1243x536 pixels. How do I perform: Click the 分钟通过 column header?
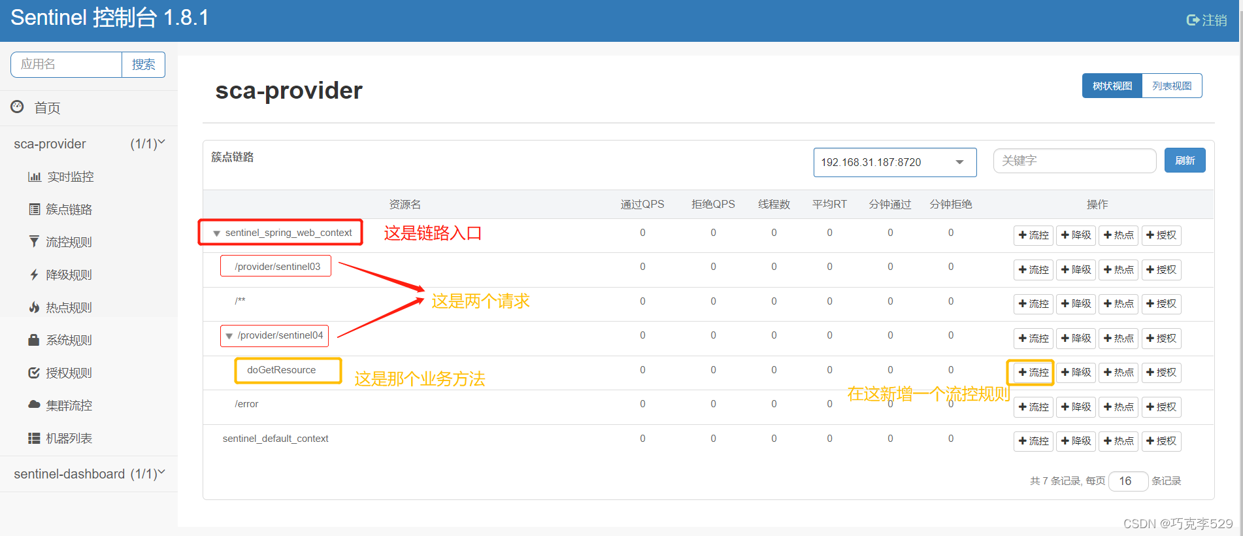point(890,205)
